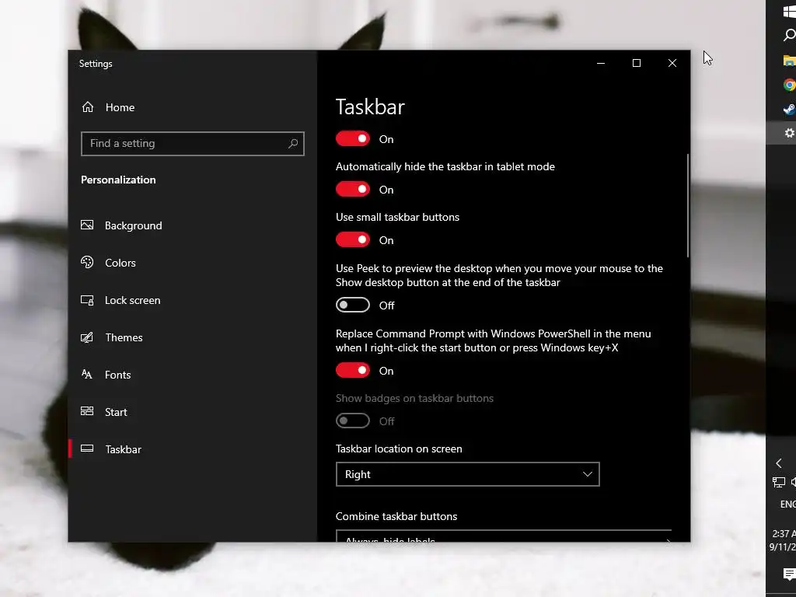Open Combine taskbar buttons dropdown

(504, 536)
